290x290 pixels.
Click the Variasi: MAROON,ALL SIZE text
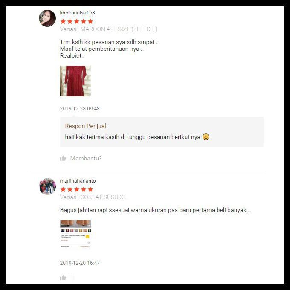(x=108, y=29)
